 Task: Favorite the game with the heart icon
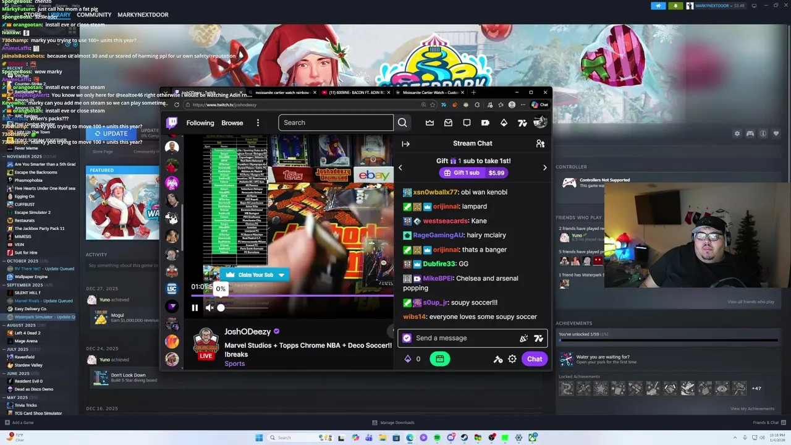click(776, 133)
